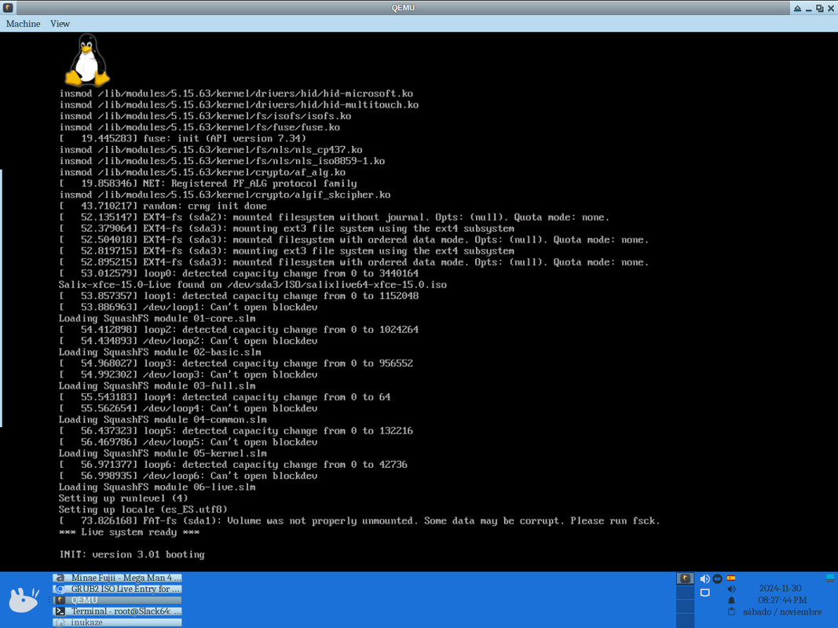Open the Xfce mouse applications menu
This screenshot has height=628, width=838.
[24, 600]
